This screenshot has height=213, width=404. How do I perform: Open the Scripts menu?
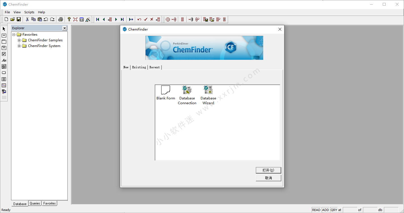coord(29,12)
